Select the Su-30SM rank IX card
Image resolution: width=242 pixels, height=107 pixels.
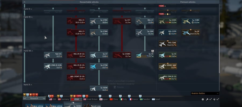pyautogui.click(x=99, y=89)
